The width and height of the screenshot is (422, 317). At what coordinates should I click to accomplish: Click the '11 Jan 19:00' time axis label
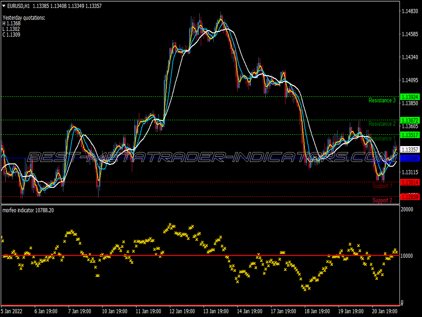click(x=148, y=311)
